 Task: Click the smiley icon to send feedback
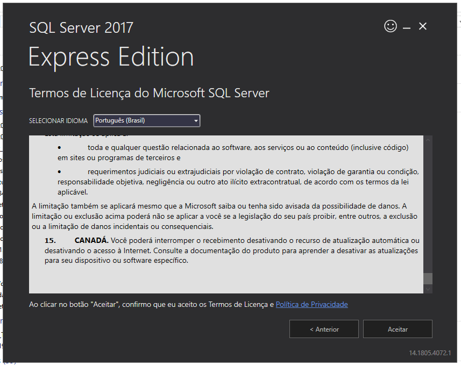(x=391, y=26)
